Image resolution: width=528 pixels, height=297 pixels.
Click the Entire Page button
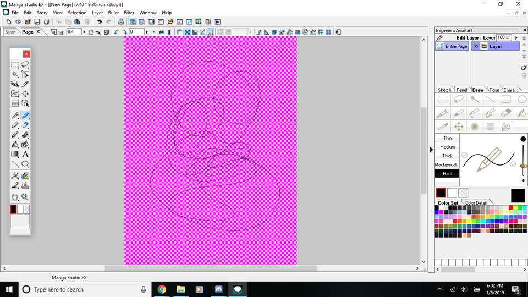pos(453,47)
